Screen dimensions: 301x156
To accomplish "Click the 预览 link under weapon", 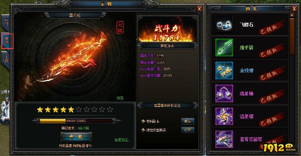I will pyautogui.click(x=120, y=98).
